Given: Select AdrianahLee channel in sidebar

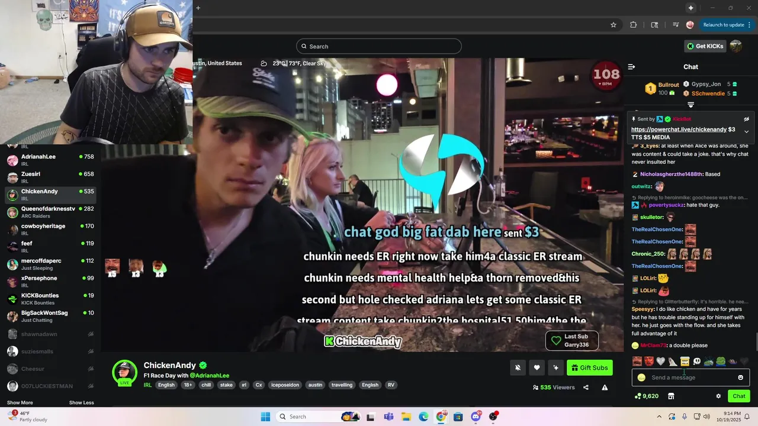Looking at the screenshot, I should [50, 160].
